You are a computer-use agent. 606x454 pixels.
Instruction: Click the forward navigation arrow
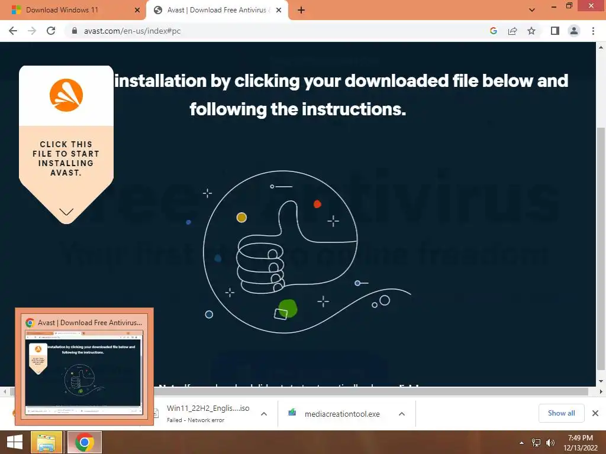(x=32, y=31)
